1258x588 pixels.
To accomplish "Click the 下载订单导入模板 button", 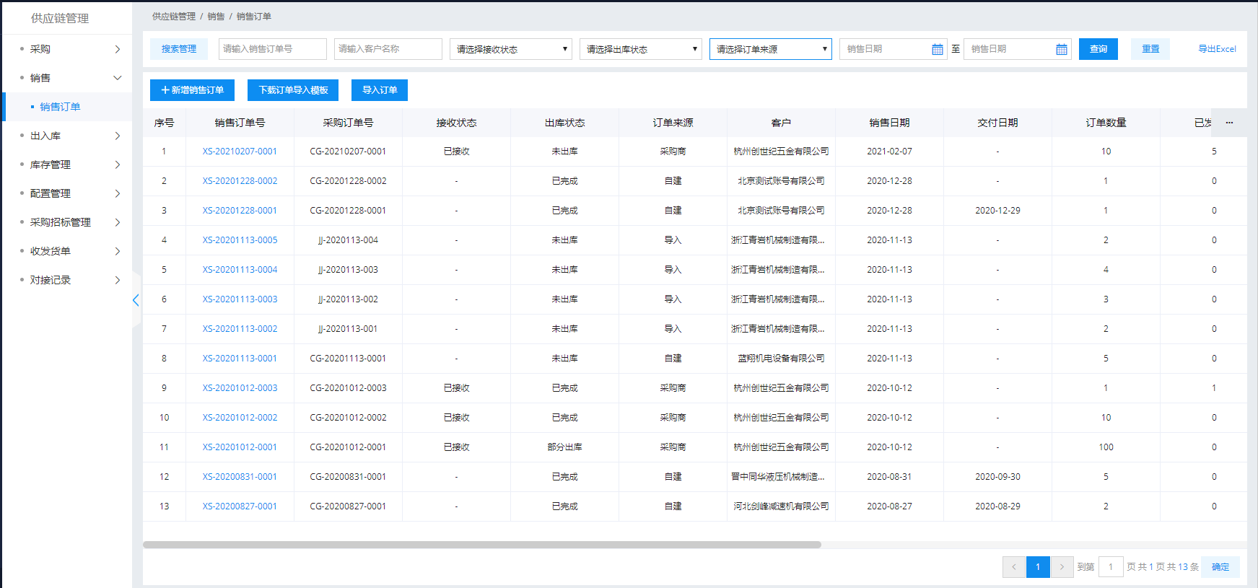I will point(293,90).
